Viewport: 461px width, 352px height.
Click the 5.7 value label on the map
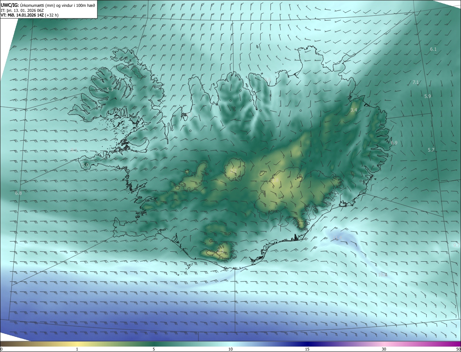click(x=431, y=150)
